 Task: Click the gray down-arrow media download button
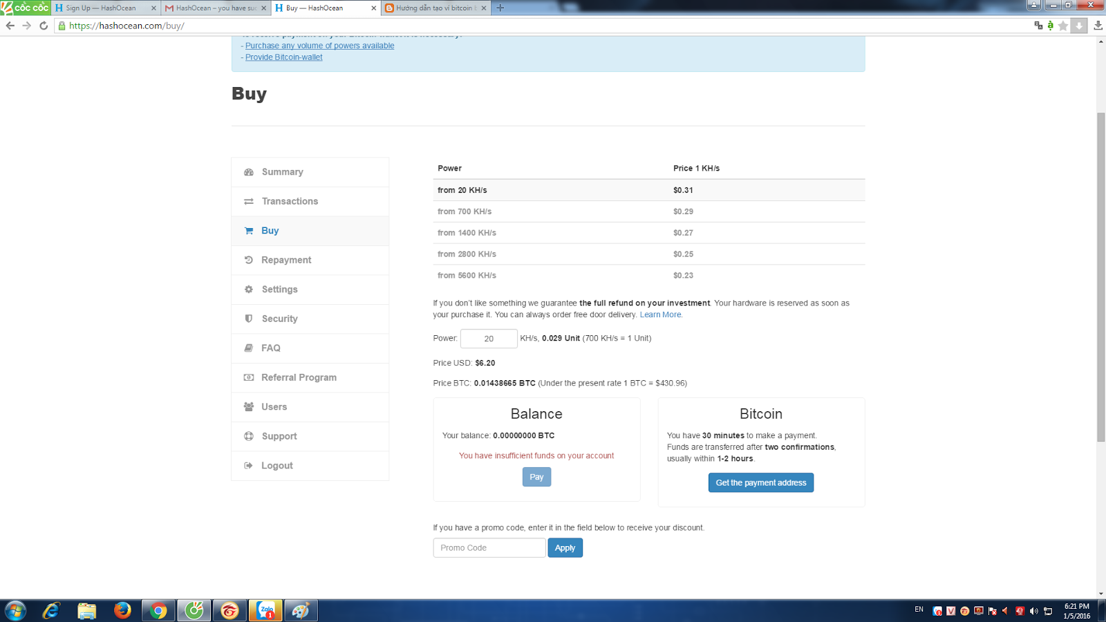coord(1079,26)
